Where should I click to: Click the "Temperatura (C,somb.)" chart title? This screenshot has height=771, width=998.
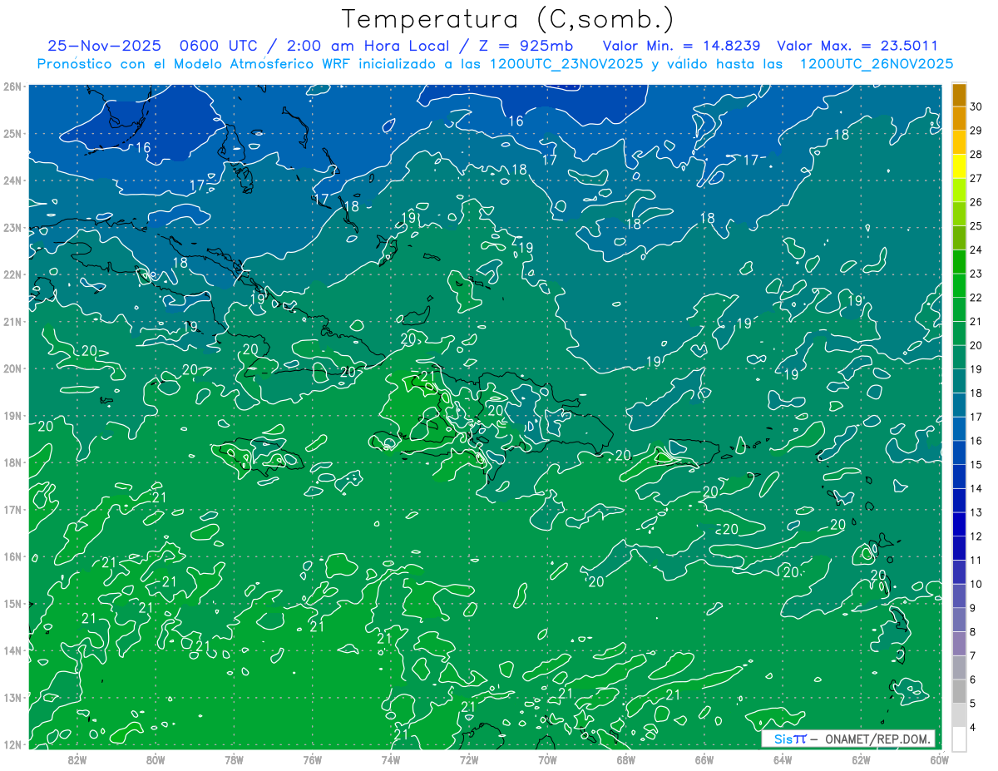click(508, 19)
